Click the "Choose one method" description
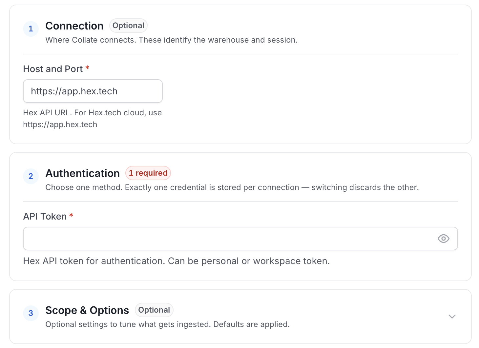This screenshot has height=348, width=479. pyautogui.click(x=232, y=187)
